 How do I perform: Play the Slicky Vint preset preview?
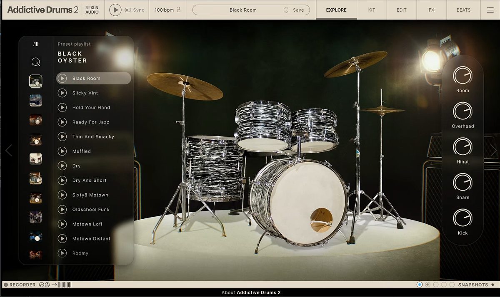62,93
